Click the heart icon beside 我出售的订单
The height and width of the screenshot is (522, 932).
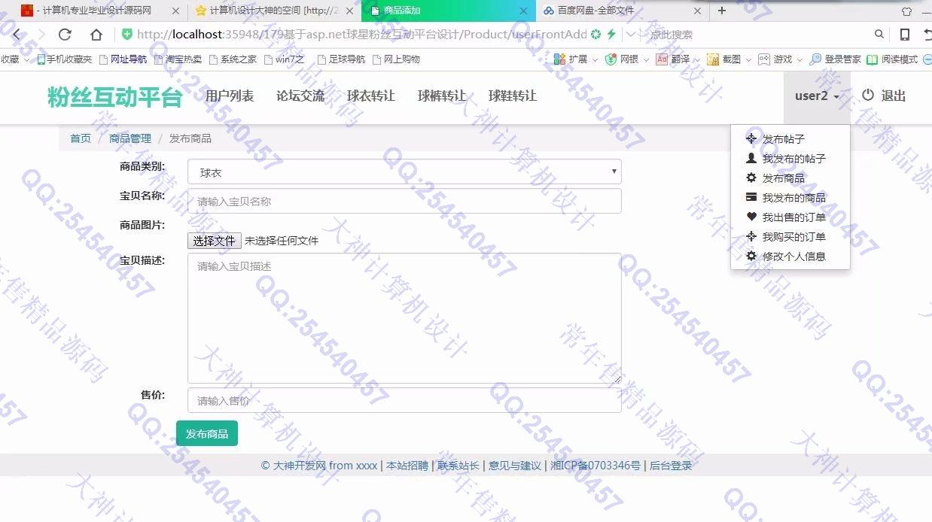(751, 217)
